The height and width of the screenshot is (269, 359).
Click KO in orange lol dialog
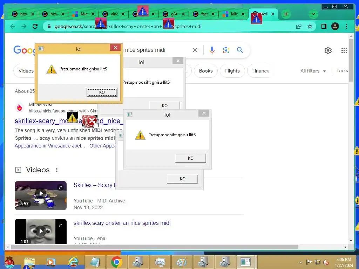point(102,92)
